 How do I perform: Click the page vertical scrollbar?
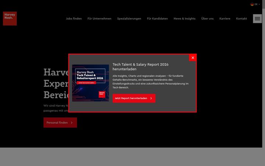pos(264,83)
